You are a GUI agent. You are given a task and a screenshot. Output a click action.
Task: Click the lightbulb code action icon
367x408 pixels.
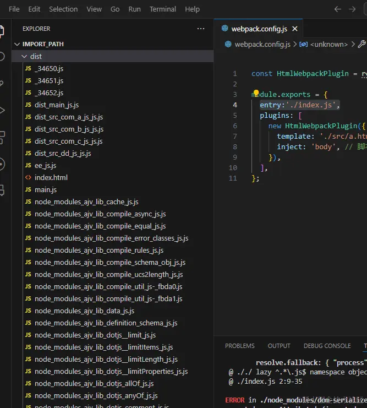256,93
